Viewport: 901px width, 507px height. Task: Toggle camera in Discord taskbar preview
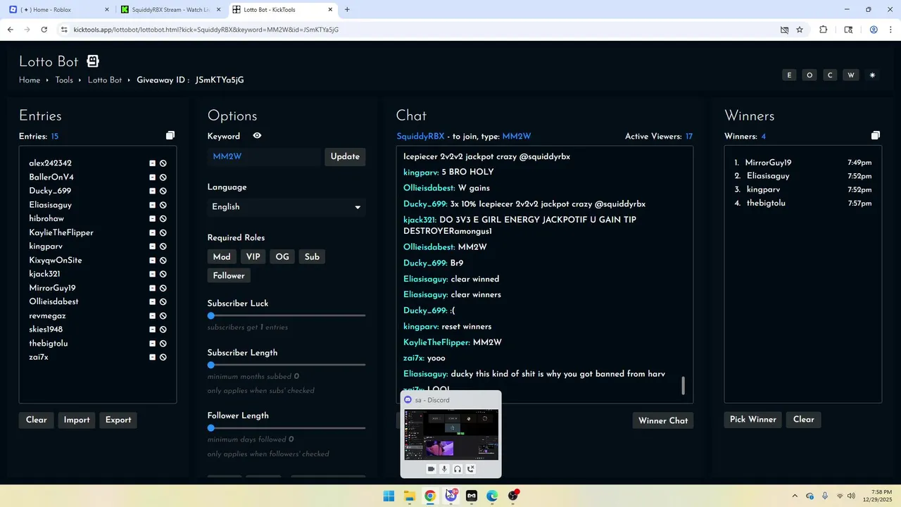coord(431,469)
